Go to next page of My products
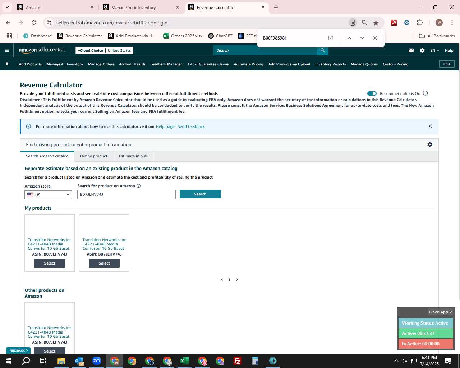 (x=237, y=280)
